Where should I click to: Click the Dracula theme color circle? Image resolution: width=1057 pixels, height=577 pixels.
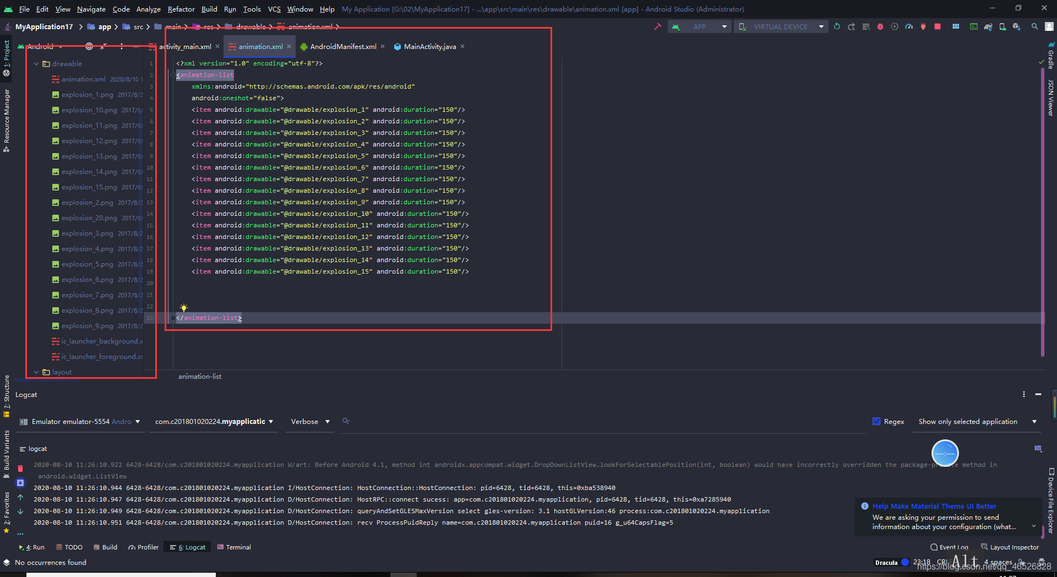coord(905,562)
